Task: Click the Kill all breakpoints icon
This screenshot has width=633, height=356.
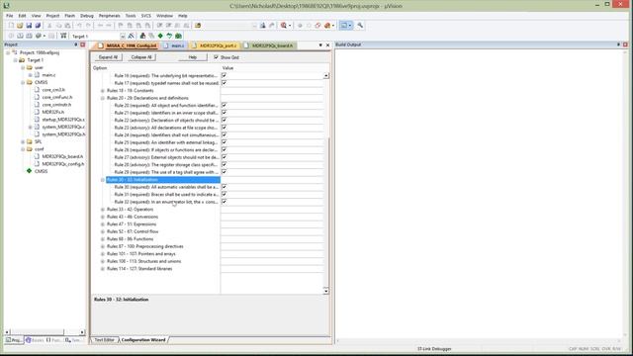Action: pos(327,26)
